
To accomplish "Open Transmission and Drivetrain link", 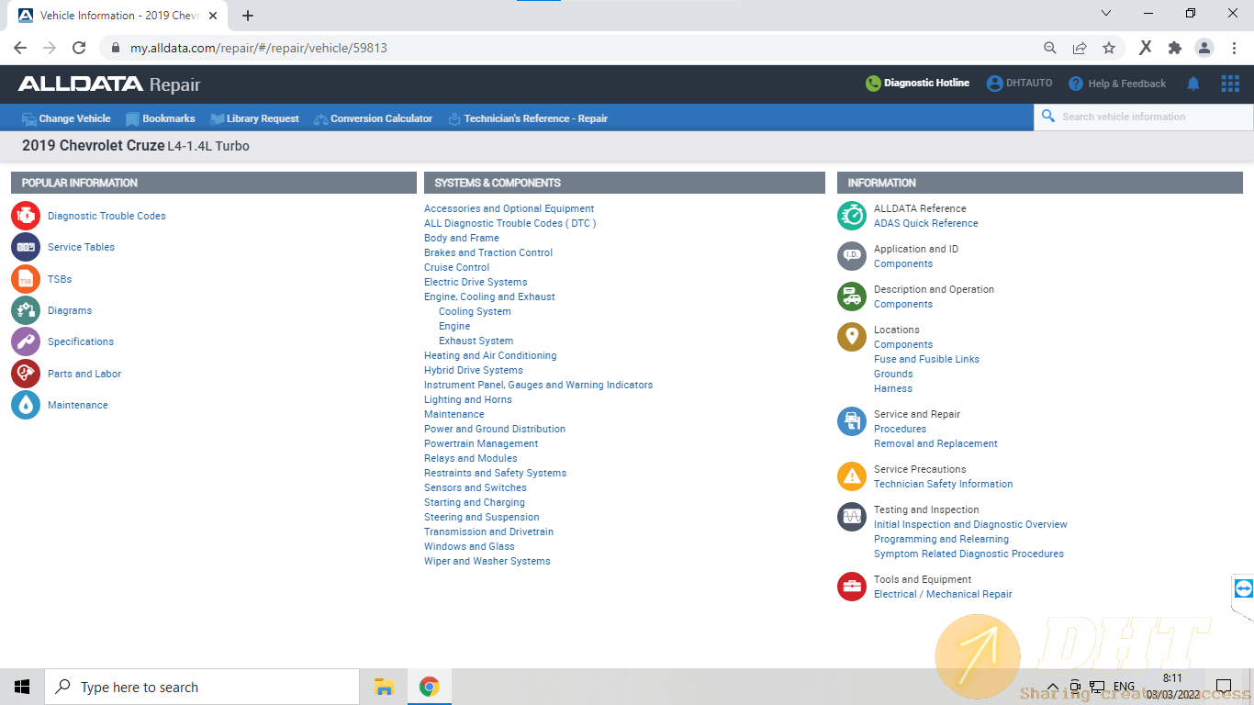I will (x=488, y=532).
